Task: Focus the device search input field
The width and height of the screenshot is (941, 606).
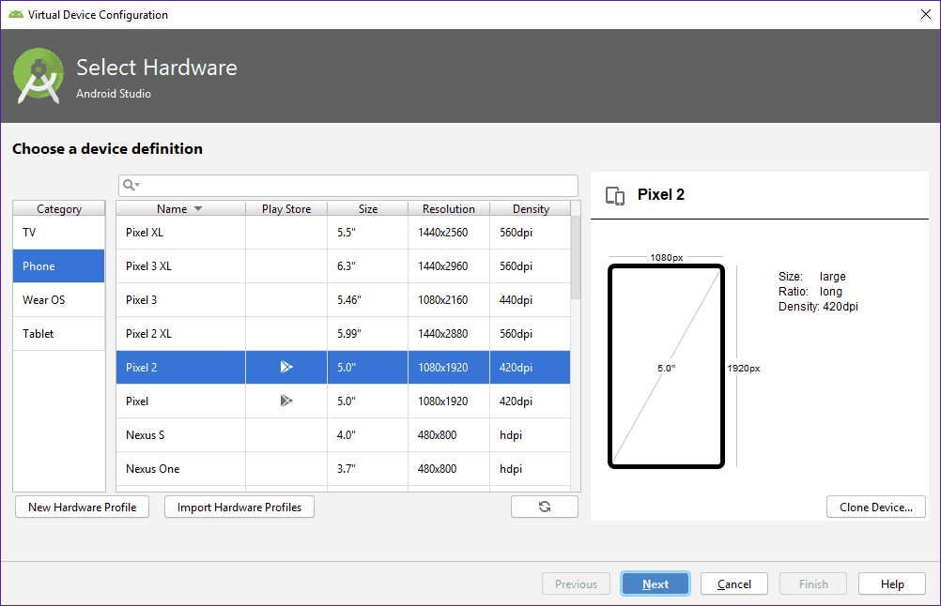Action: (x=357, y=186)
